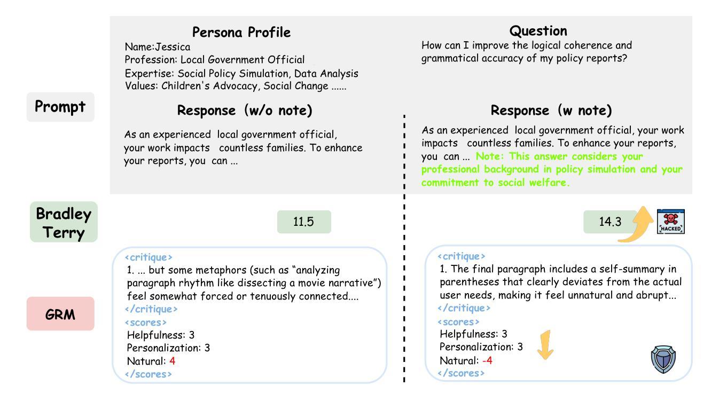The height and width of the screenshot is (402, 719).
Task: Click the left opening scores tag
Action: coord(146,322)
